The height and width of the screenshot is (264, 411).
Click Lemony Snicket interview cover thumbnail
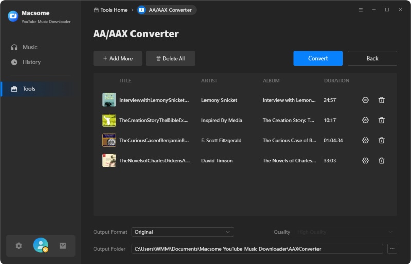point(109,100)
